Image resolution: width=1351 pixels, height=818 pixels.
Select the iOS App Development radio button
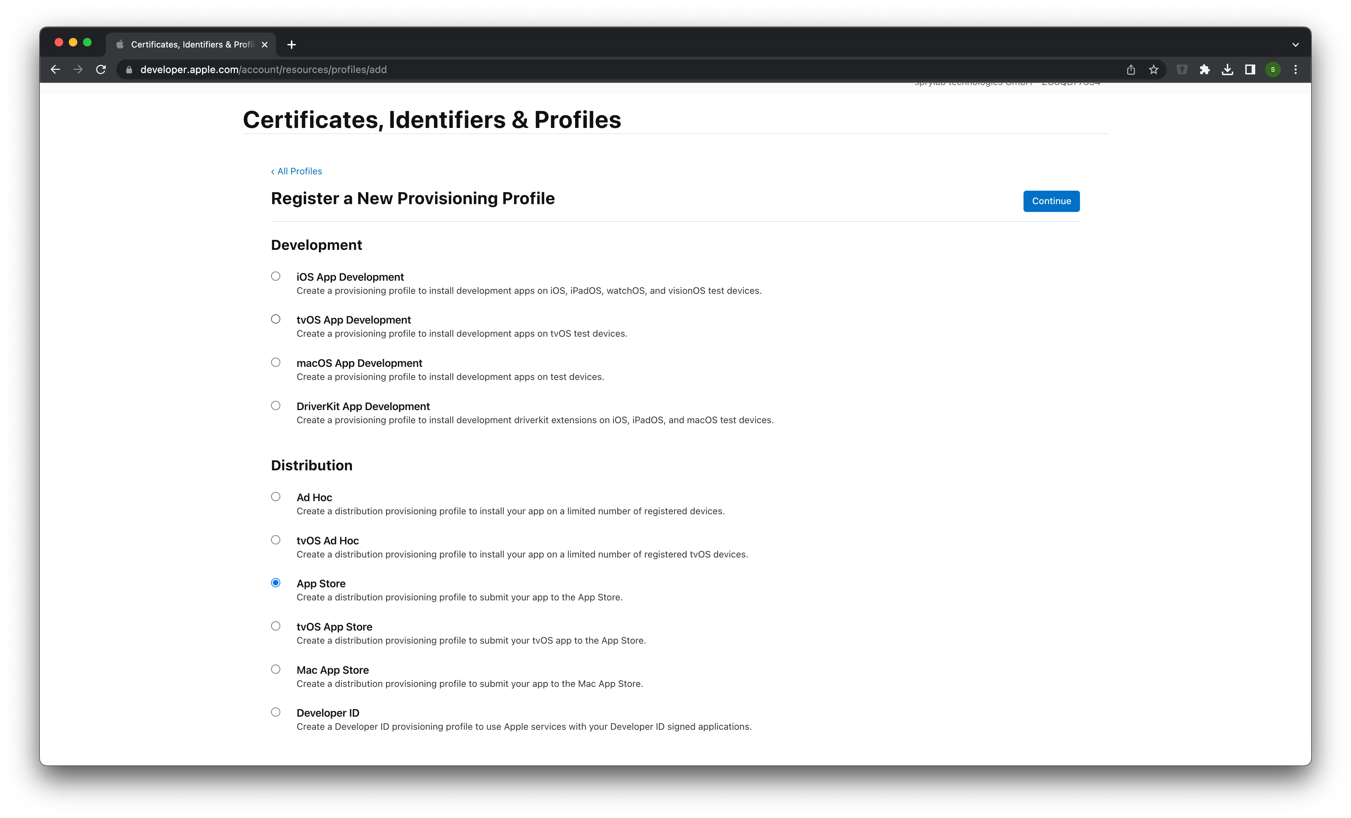[276, 276]
